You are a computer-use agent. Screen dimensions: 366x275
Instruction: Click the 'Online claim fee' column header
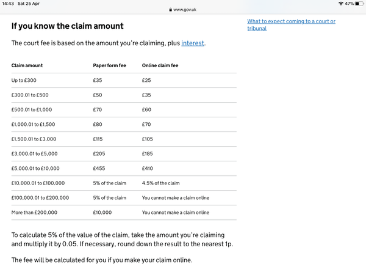160,65
